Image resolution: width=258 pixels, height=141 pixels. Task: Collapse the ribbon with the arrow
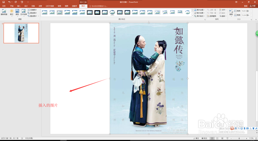256,19
